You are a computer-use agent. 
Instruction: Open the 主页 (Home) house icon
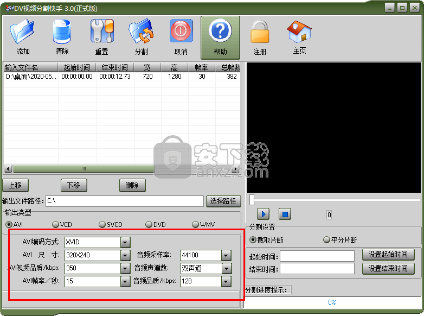pyautogui.click(x=299, y=31)
